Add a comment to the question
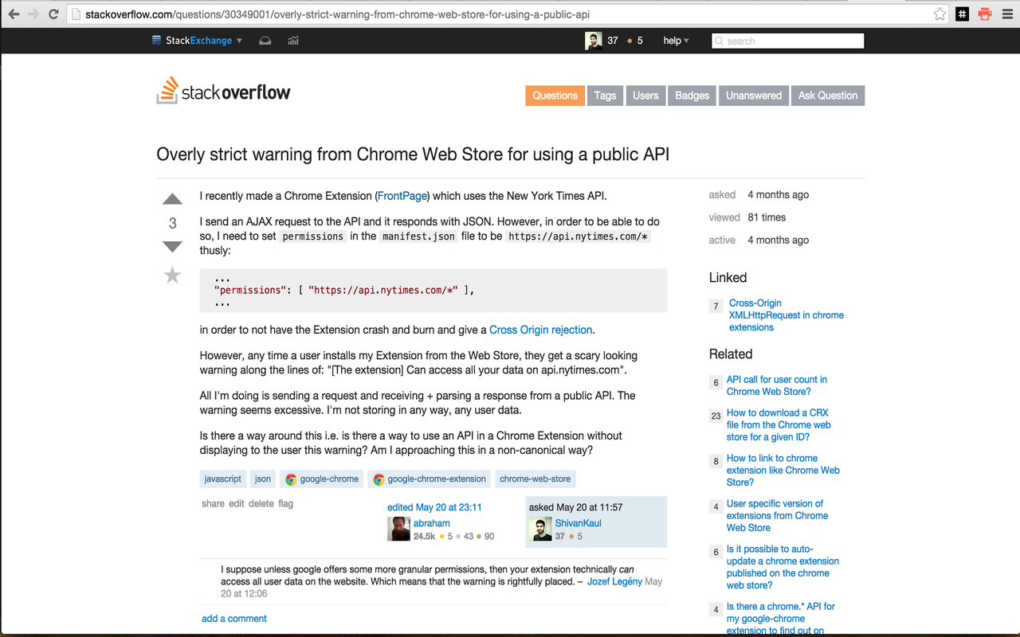This screenshot has width=1020, height=637. point(234,619)
